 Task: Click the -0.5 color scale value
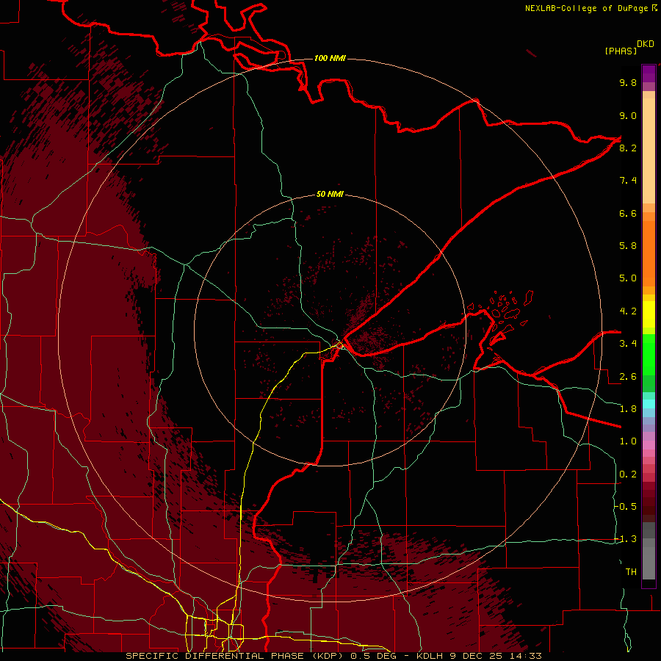(626, 507)
